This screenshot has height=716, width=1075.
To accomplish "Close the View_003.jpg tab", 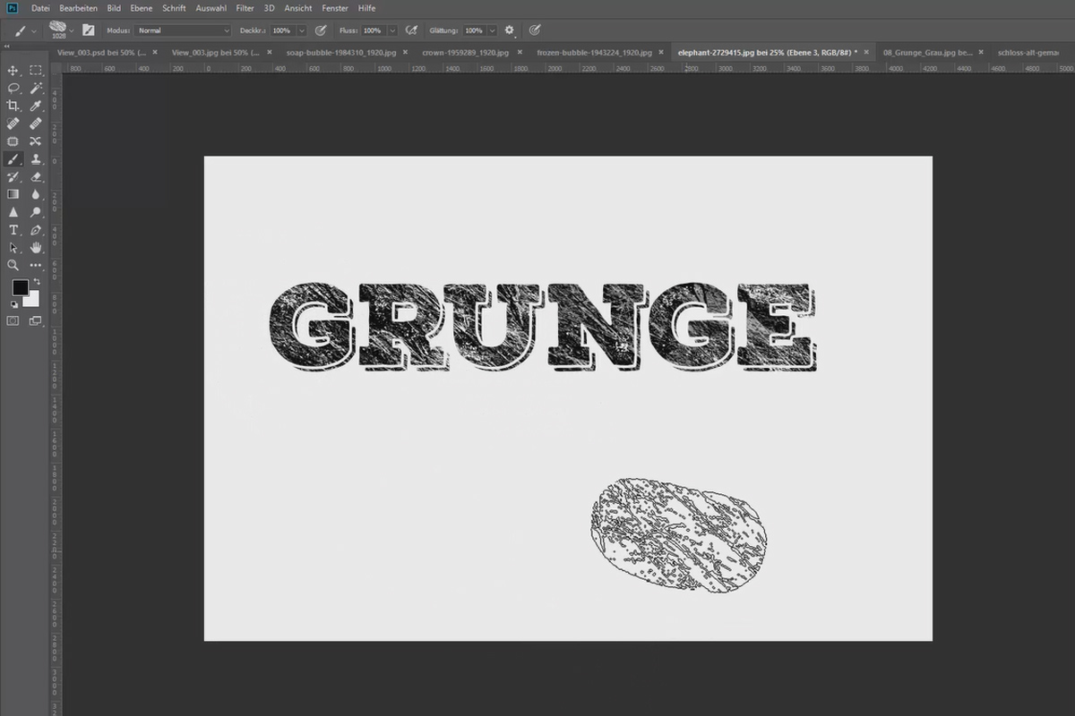I will tap(270, 53).
